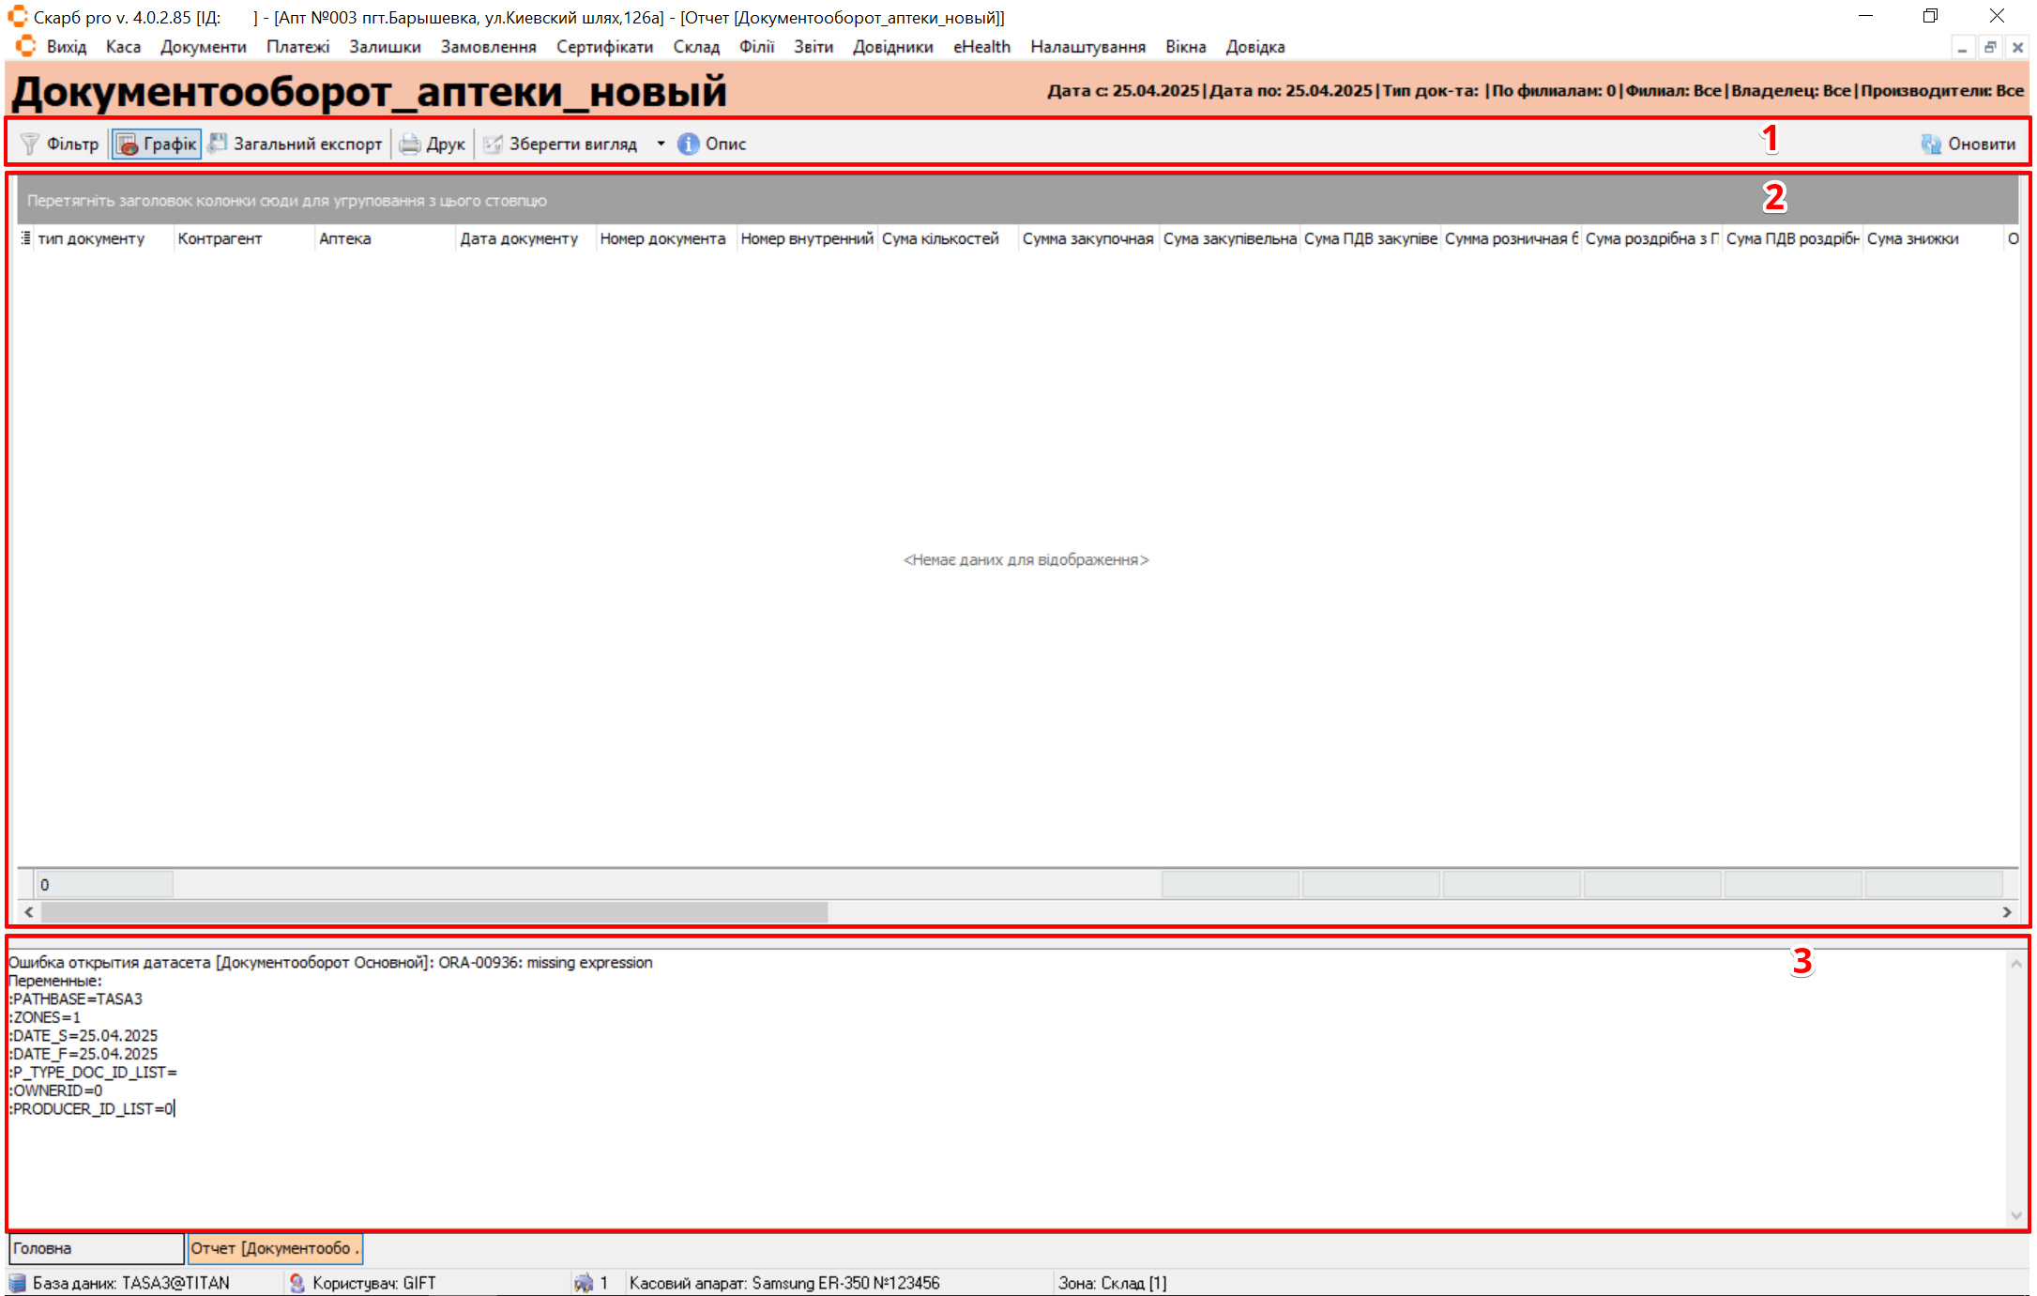This screenshot has width=2037, height=1296.
Task: Click the Зберегти вигляд icon
Action: (x=493, y=144)
